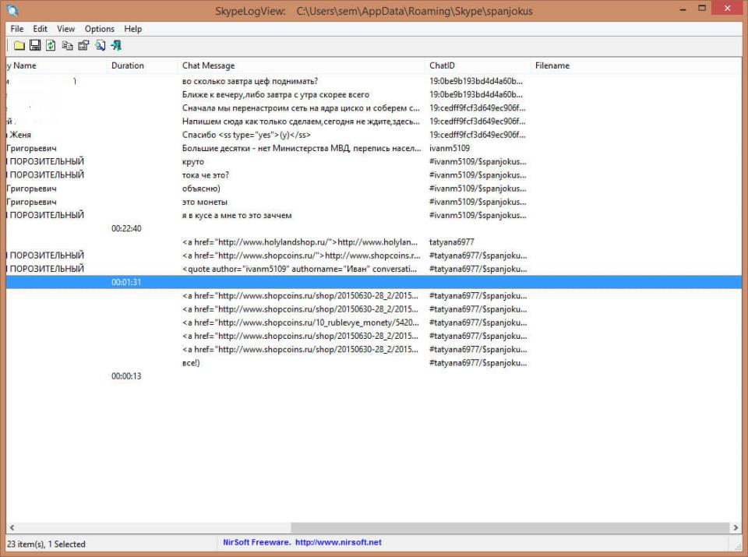Click the Find magnifier toolbar icon

pyautogui.click(x=100, y=45)
